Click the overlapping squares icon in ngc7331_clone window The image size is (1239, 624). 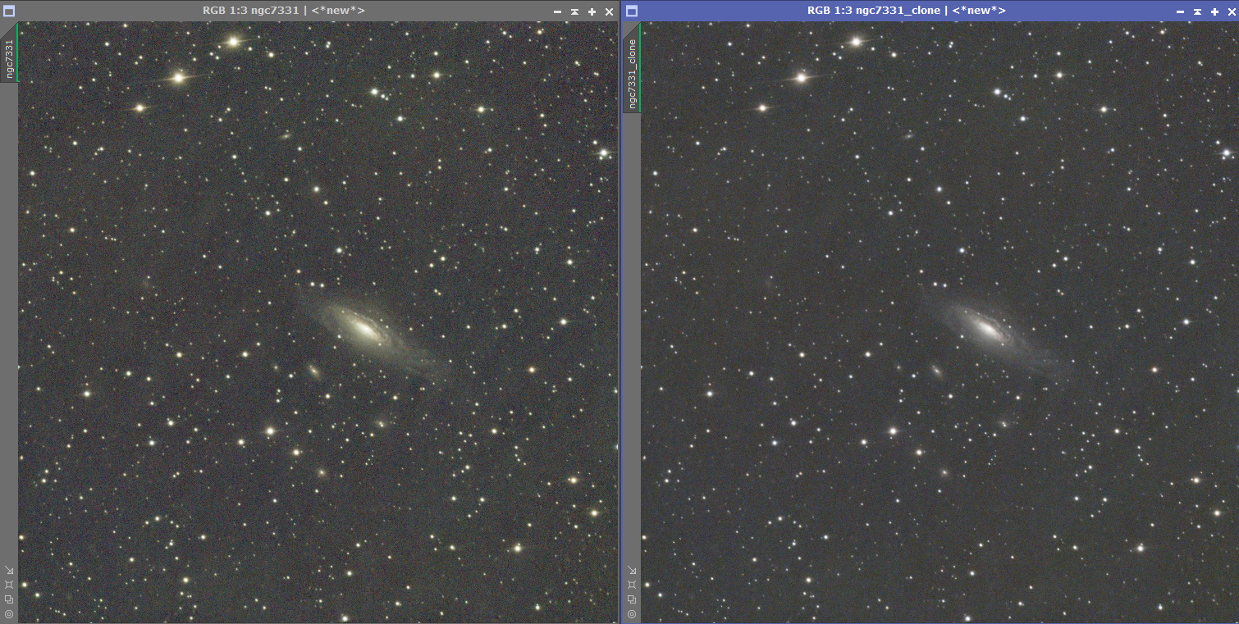point(631,599)
